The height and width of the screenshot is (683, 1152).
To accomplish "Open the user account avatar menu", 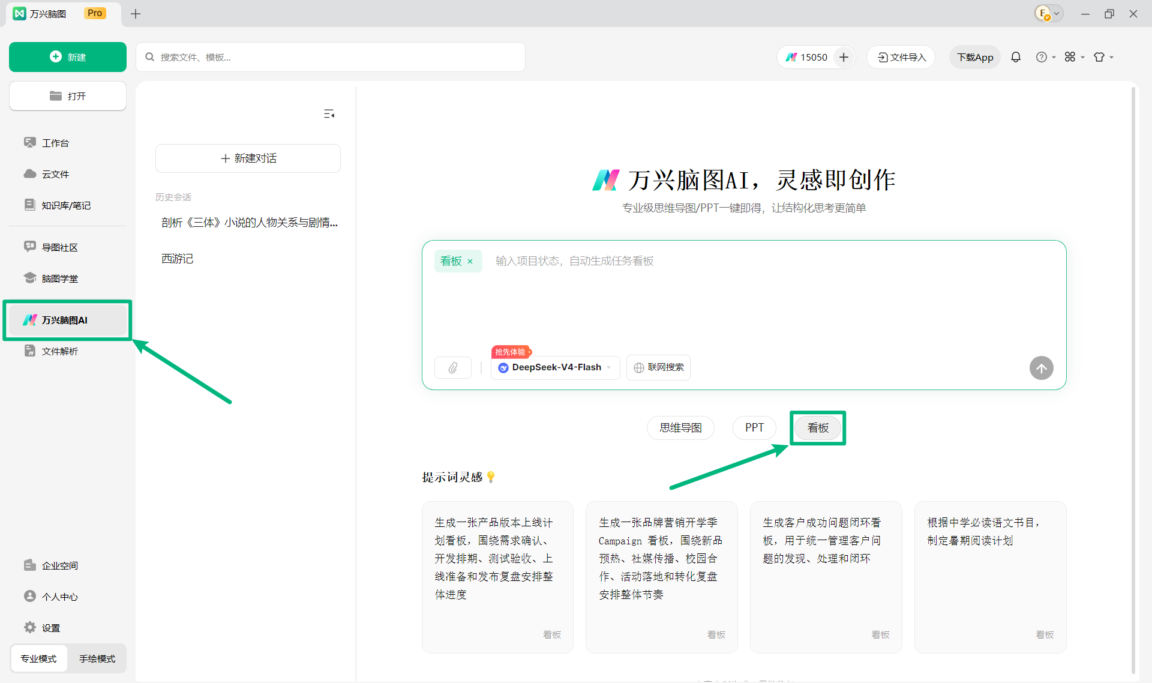I will [1048, 13].
